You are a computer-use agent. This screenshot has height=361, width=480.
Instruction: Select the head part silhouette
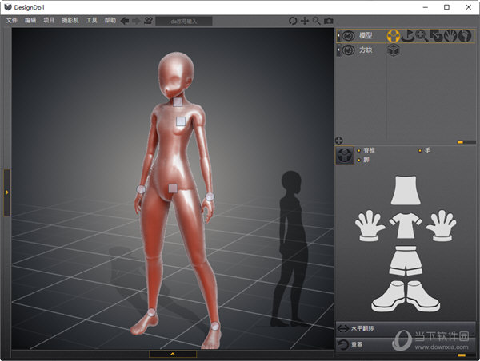pos(406,190)
